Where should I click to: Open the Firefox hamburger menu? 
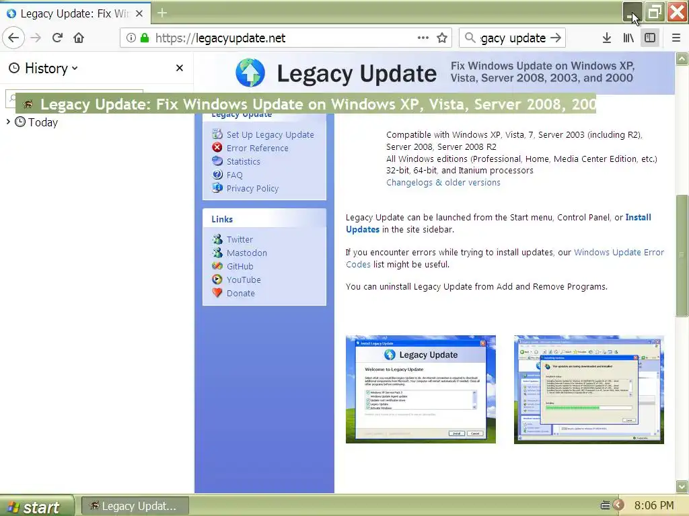coord(676,38)
